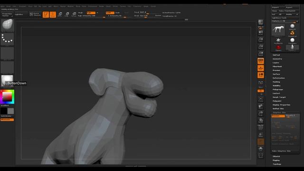Viewport: 304px width, 171px height.
Task: Pick a hue in color picker square
Action: [7, 96]
